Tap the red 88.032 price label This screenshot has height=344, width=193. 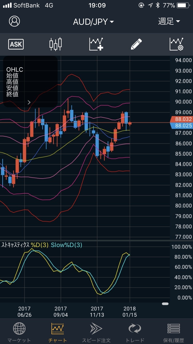[181, 119]
